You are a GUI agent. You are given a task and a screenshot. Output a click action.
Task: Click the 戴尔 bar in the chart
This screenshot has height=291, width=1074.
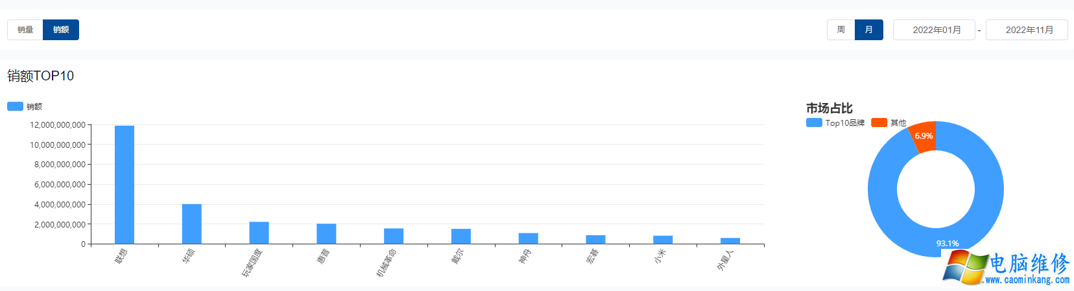pyautogui.click(x=461, y=237)
